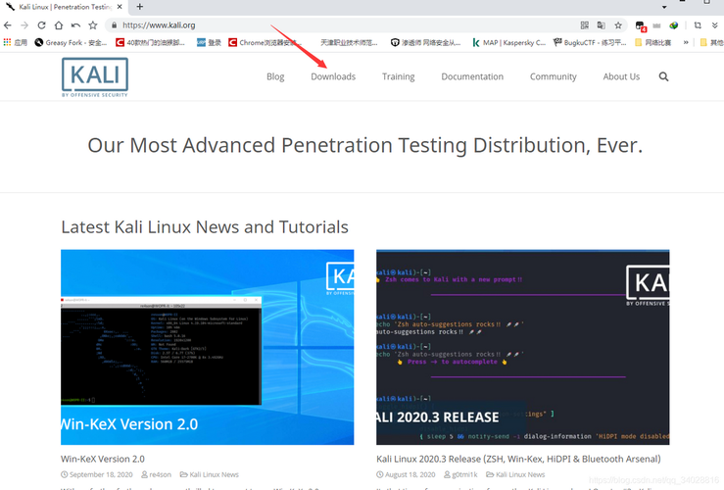
Task: Click the translate page icon
Action: point(602,25)
